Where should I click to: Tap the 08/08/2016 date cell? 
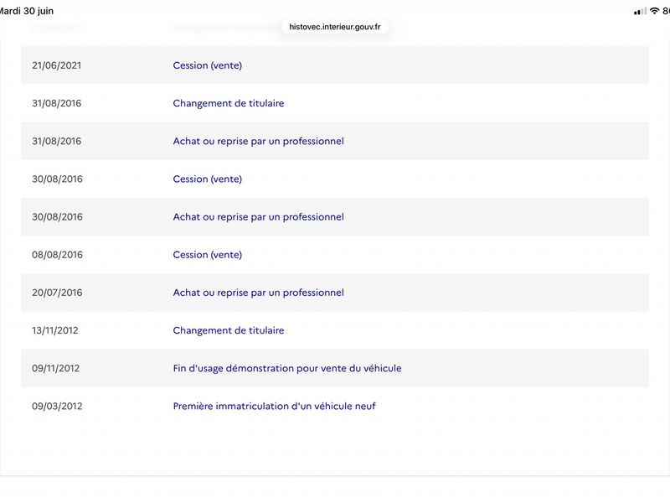pos(57,255)
